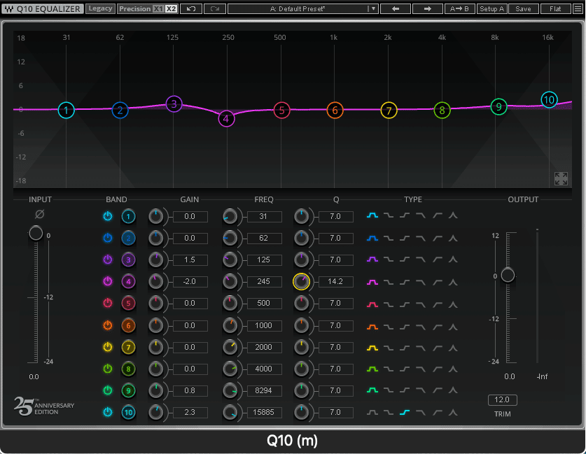Viewport: 586px width, 454px height.
Task: Select band 5 number button
Action: click(128, 303)
